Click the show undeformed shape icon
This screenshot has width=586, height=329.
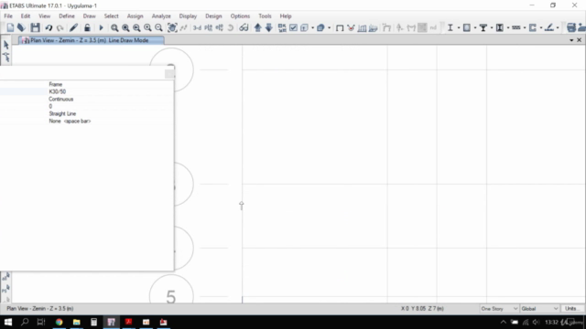click(340, 27)
